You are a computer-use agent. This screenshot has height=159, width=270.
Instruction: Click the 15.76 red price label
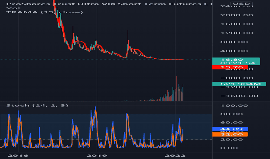(230, 67)
